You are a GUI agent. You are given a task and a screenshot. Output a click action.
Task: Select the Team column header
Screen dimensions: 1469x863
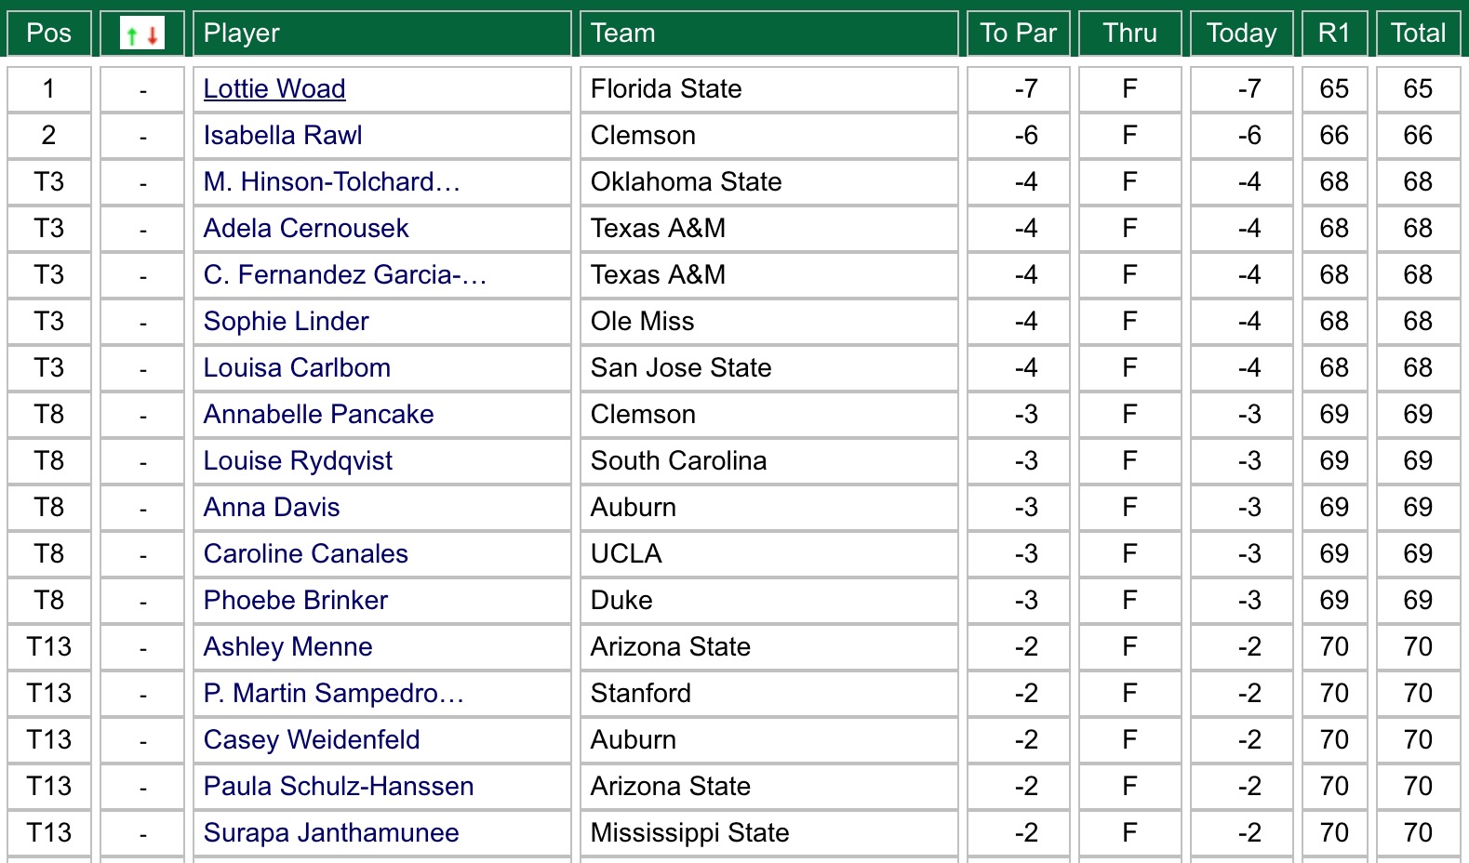(x=623, y=34)
